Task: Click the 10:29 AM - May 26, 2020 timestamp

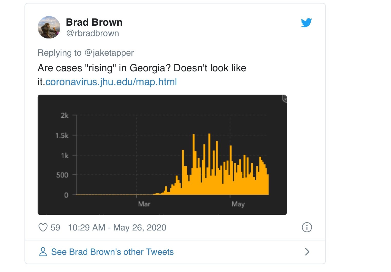Action: pyautogui.click(x=117, y=227)
